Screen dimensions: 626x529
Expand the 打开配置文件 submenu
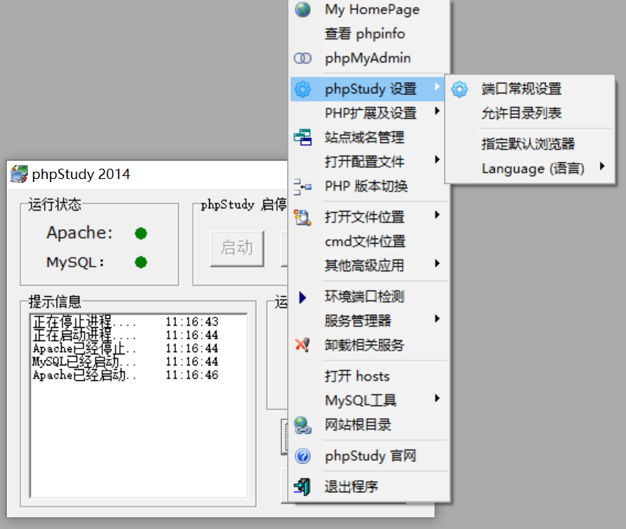(x=437, y=159)
